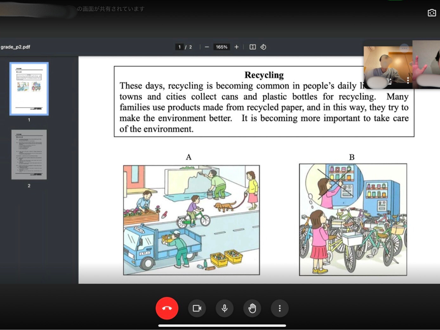Click the fit to page icon
Screen dimensions: 440x330
click(252, 47)
